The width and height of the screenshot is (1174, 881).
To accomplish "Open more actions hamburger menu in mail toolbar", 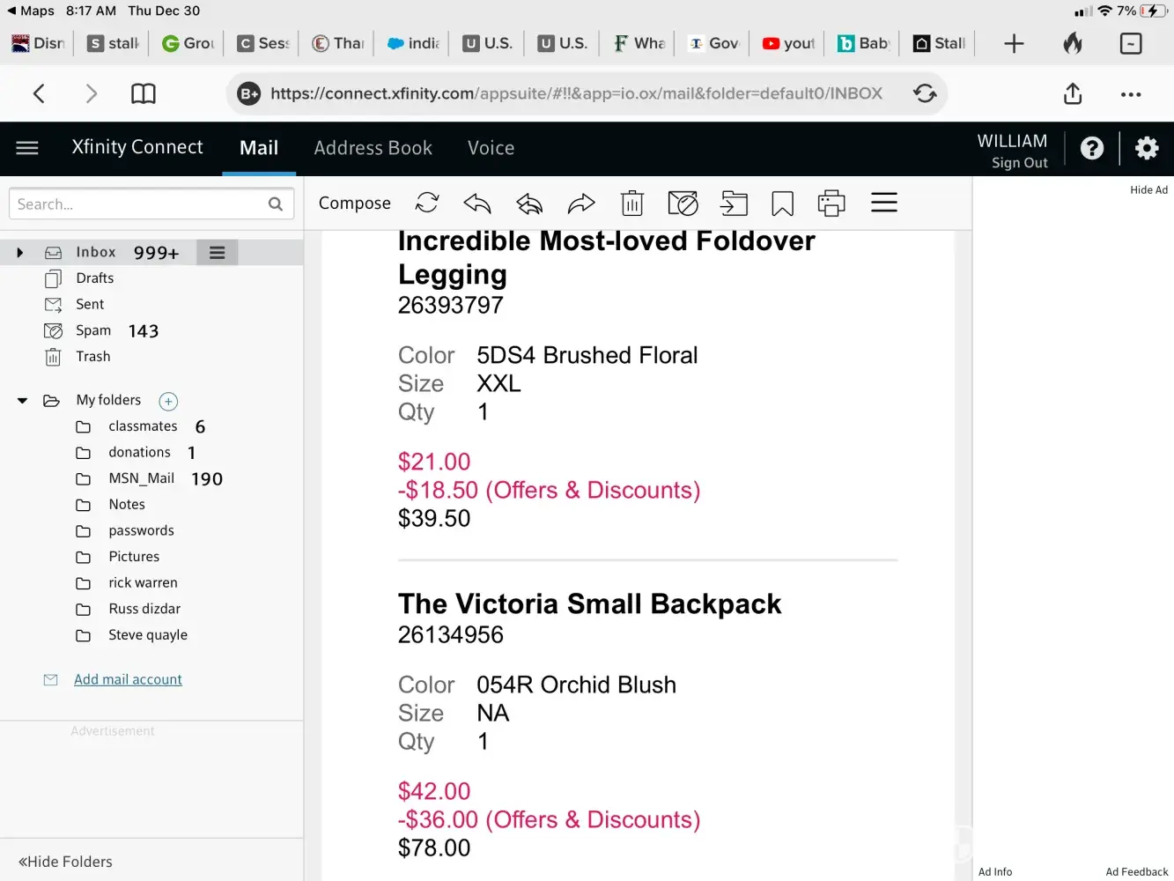I will 883,204.
